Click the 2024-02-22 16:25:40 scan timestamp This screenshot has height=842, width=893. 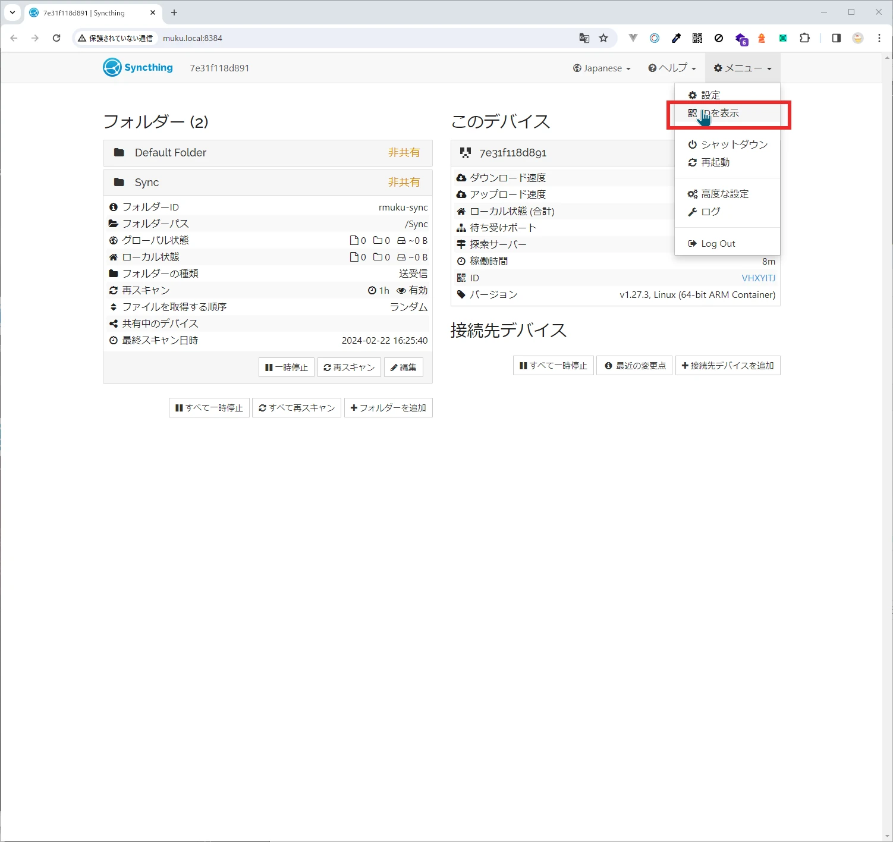click(x=385, y=341)
